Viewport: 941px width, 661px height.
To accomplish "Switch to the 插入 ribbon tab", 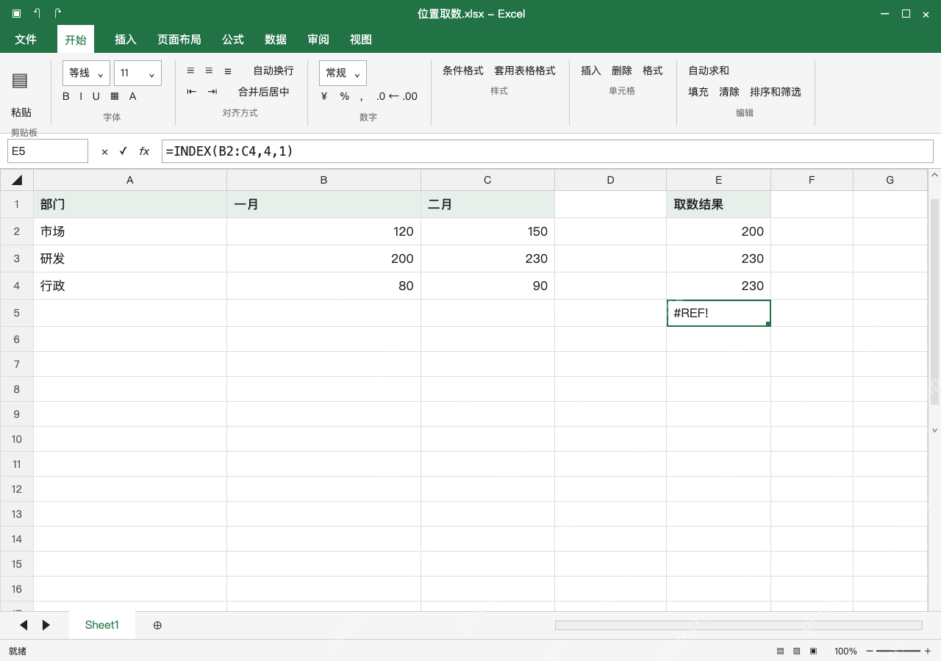I will [x=126, y=40].
